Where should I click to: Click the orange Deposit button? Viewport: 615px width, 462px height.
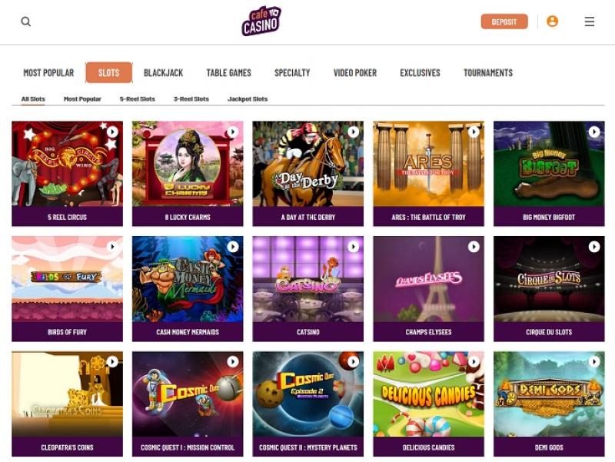[504, 22]
